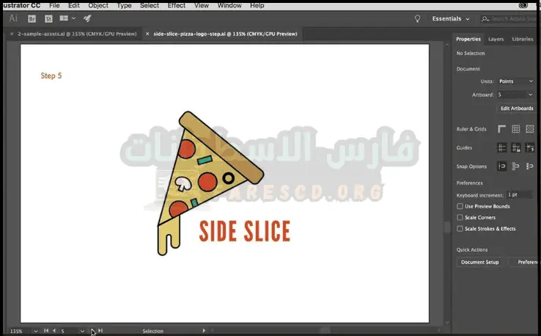
Task: Open the Effect menu
Action: pos(177,5)
